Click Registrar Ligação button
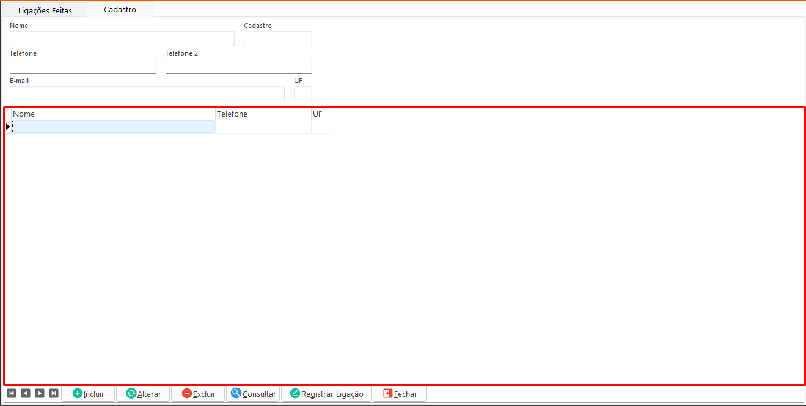The width and height of the screenshot is (806, 406). [x=326, y=394]
